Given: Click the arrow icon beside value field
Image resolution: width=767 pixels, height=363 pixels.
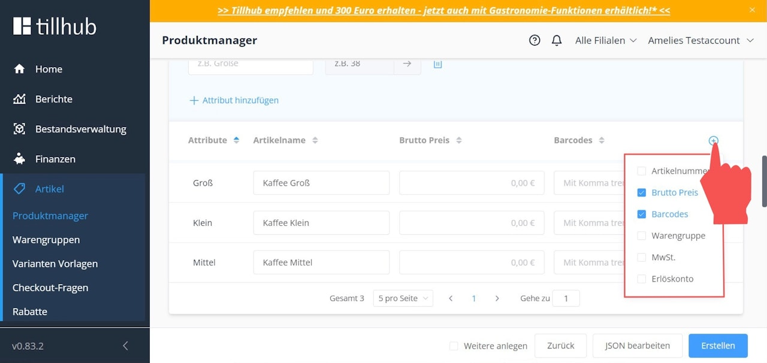Looking at the screenshot, I should point(407,63).
